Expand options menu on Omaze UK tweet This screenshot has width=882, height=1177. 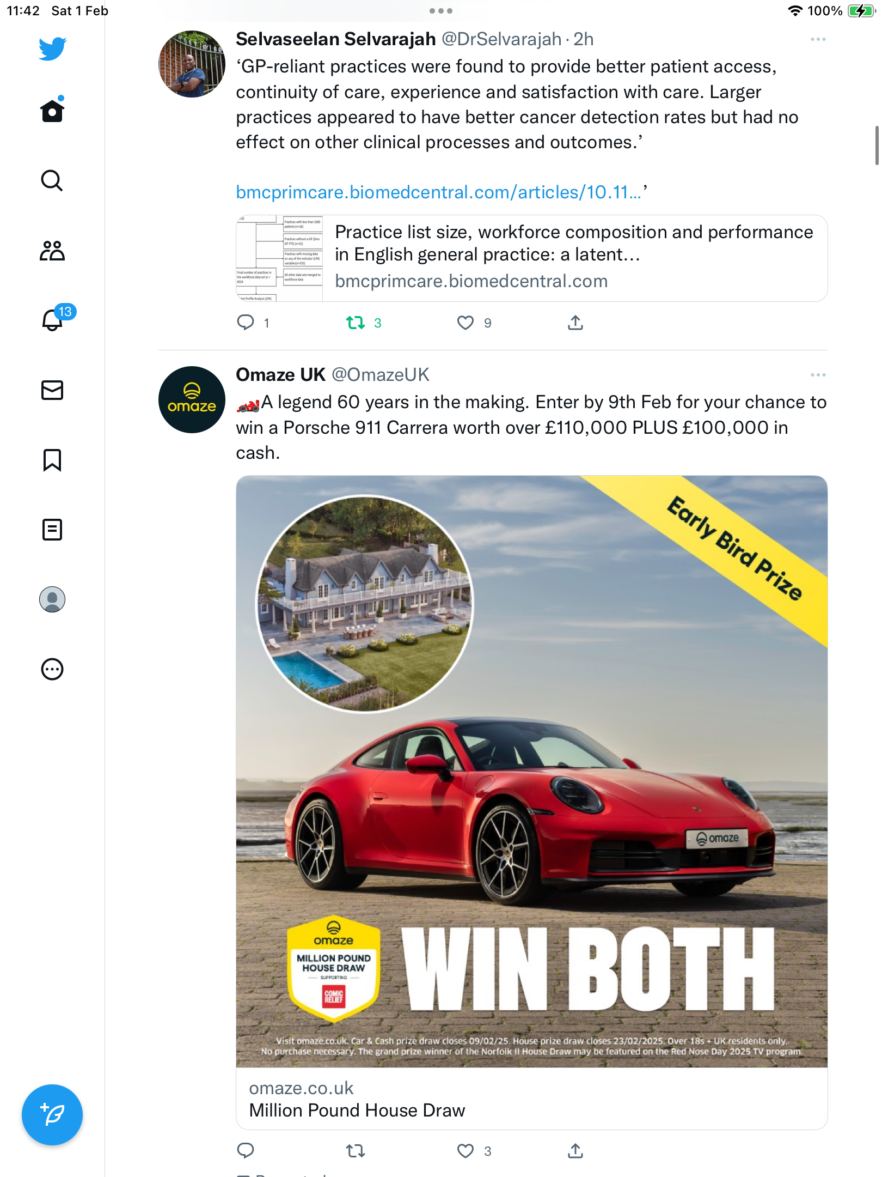coord(818,375)
